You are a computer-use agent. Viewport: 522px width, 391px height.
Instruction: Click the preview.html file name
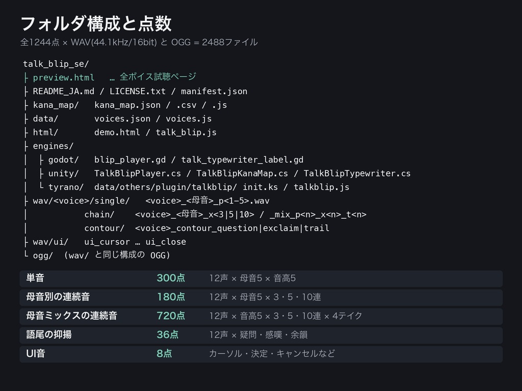[64, 77]
